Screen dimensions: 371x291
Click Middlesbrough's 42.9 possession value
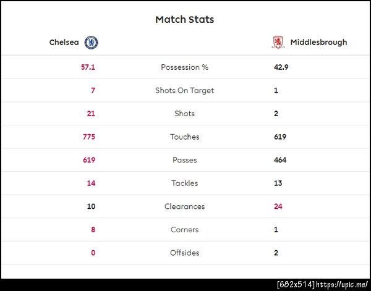[x=281, y=67]
